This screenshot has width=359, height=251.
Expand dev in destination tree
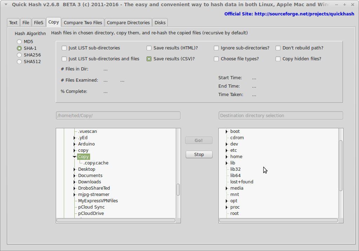226,144
